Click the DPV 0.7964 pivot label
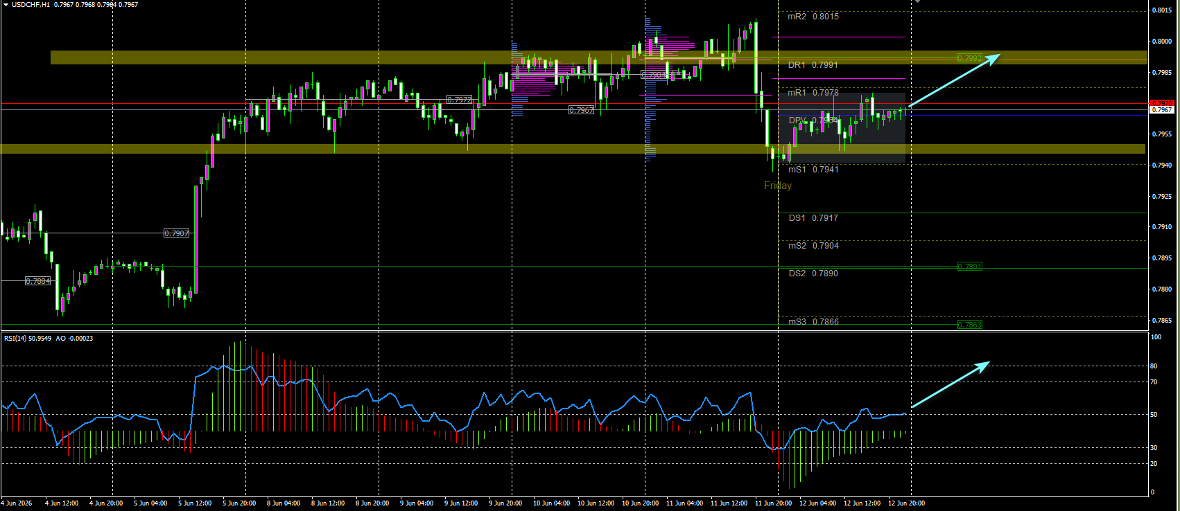 click(x=813, y=120)
